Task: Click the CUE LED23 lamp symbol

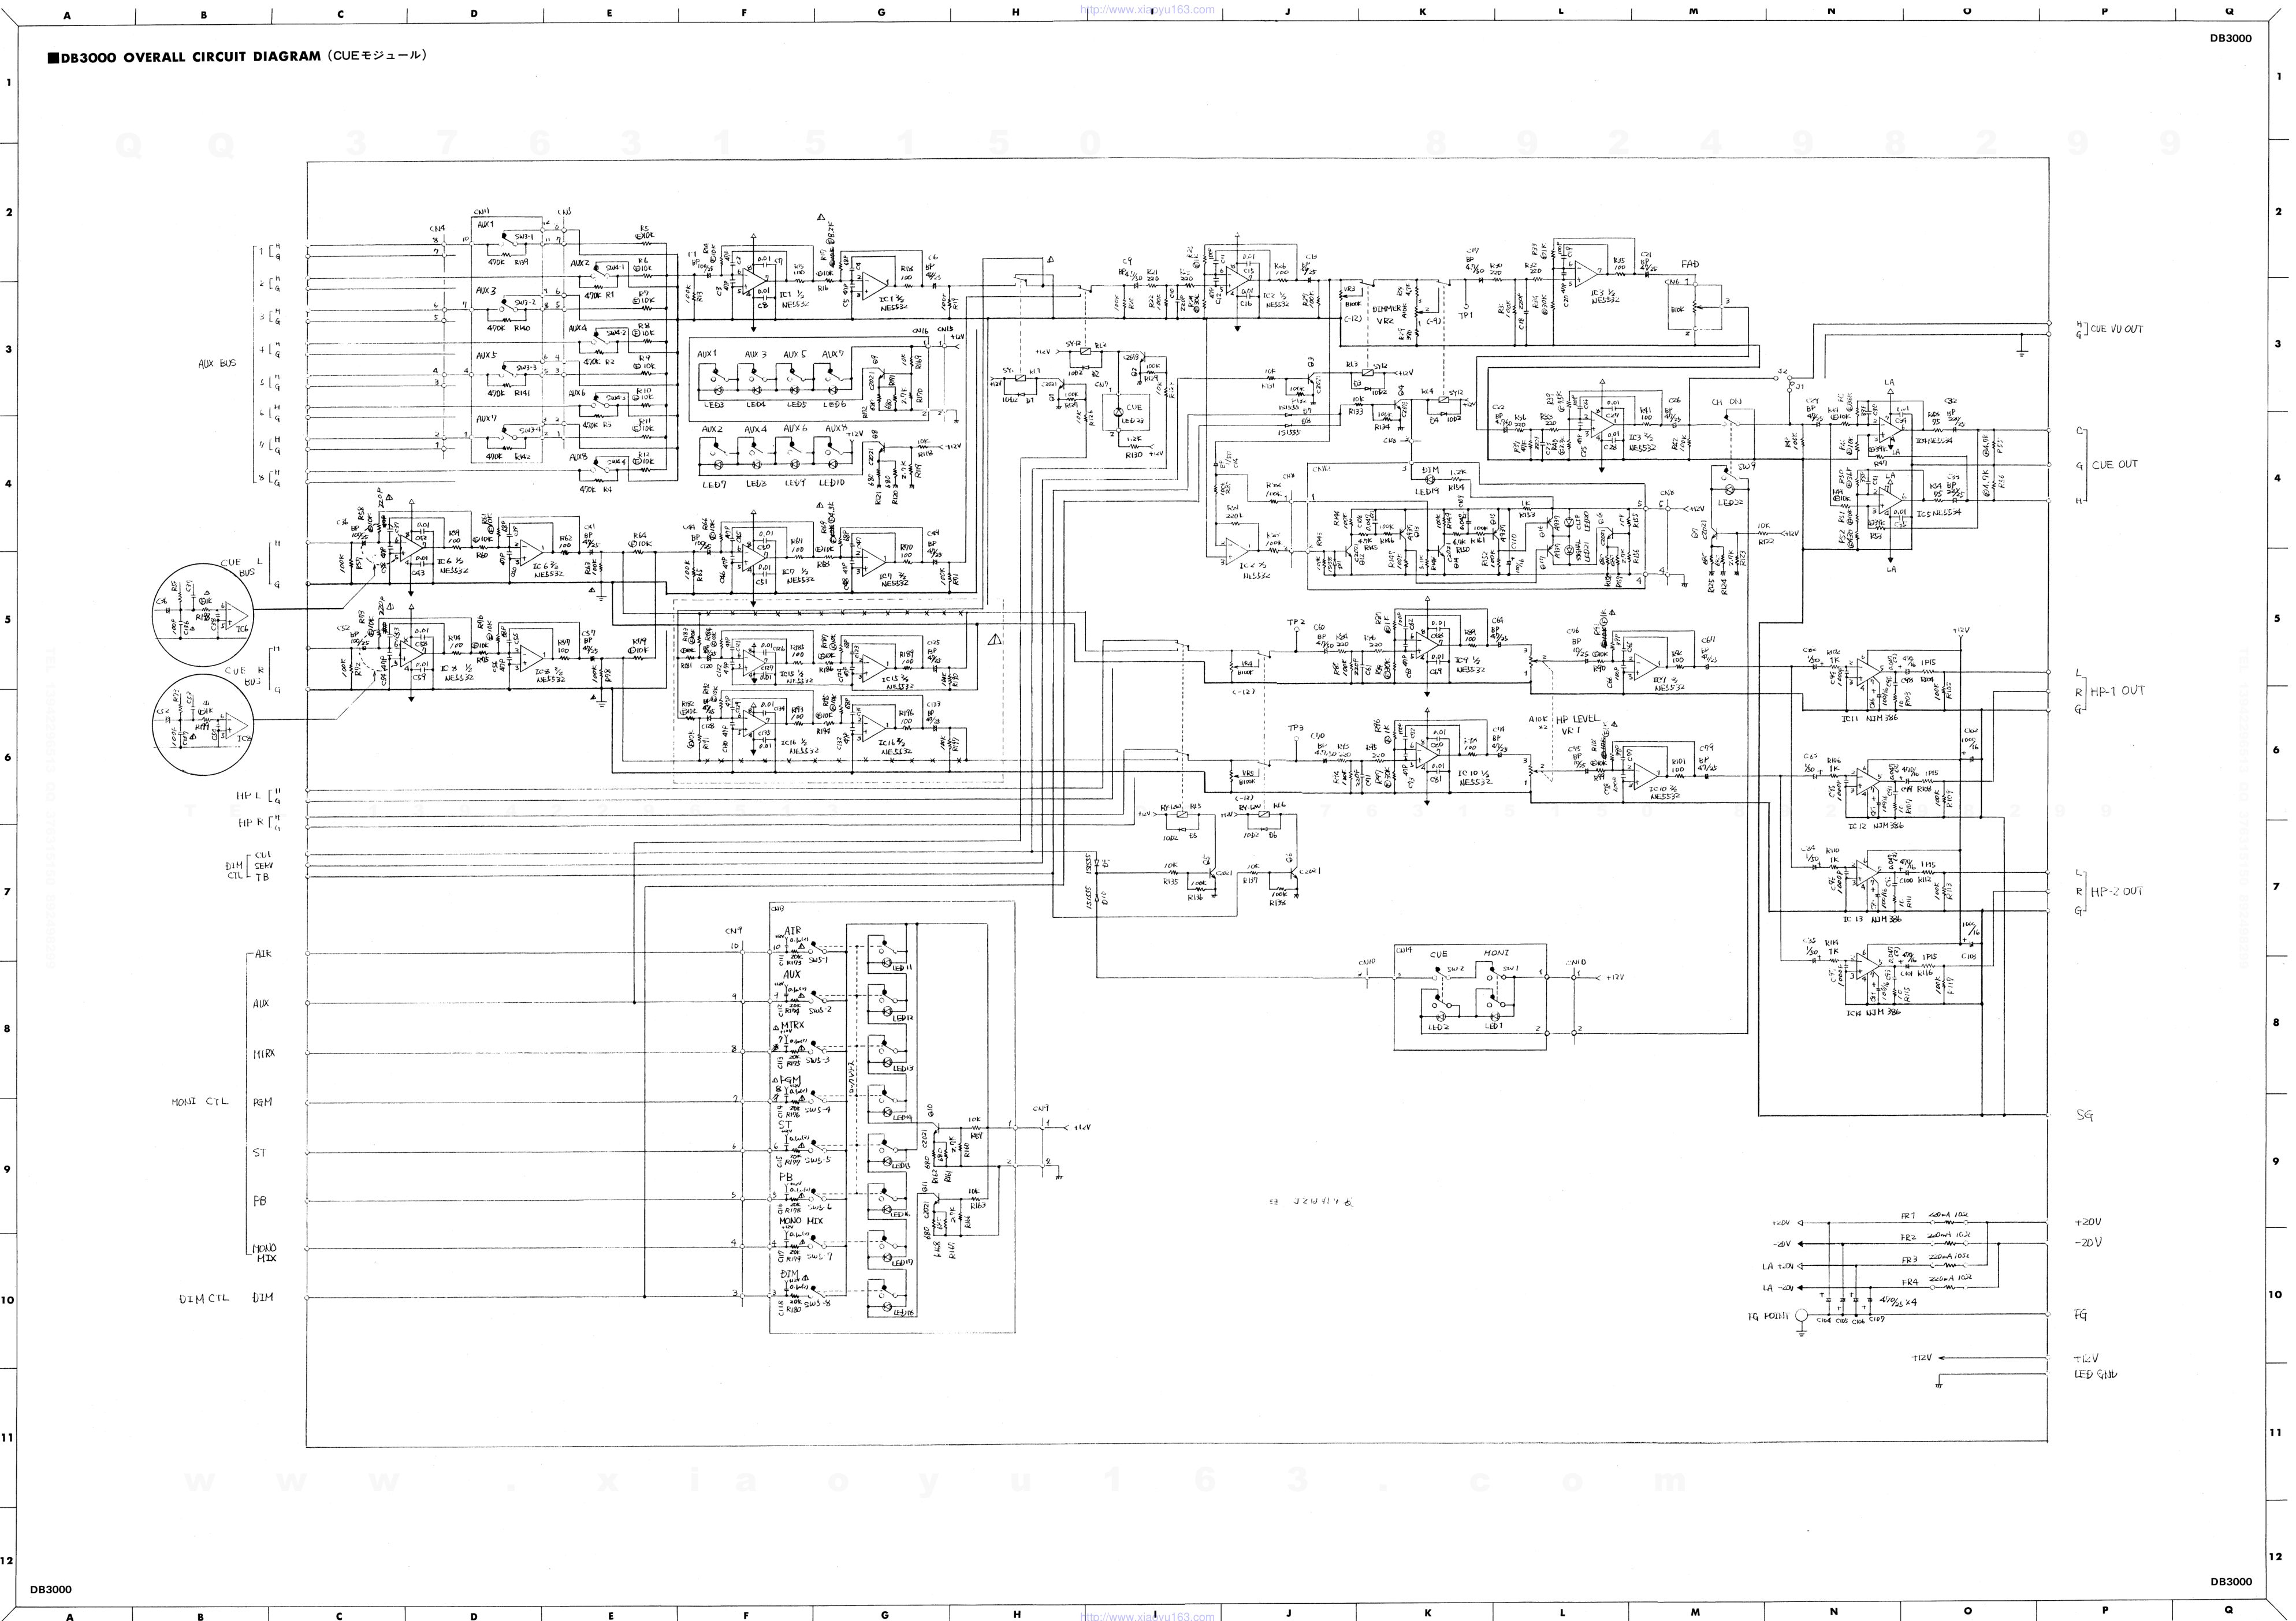Action: click(1119, 412)
